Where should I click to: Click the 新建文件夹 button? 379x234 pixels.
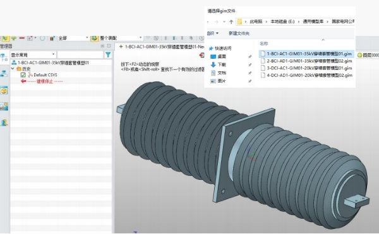coord(239,33)
